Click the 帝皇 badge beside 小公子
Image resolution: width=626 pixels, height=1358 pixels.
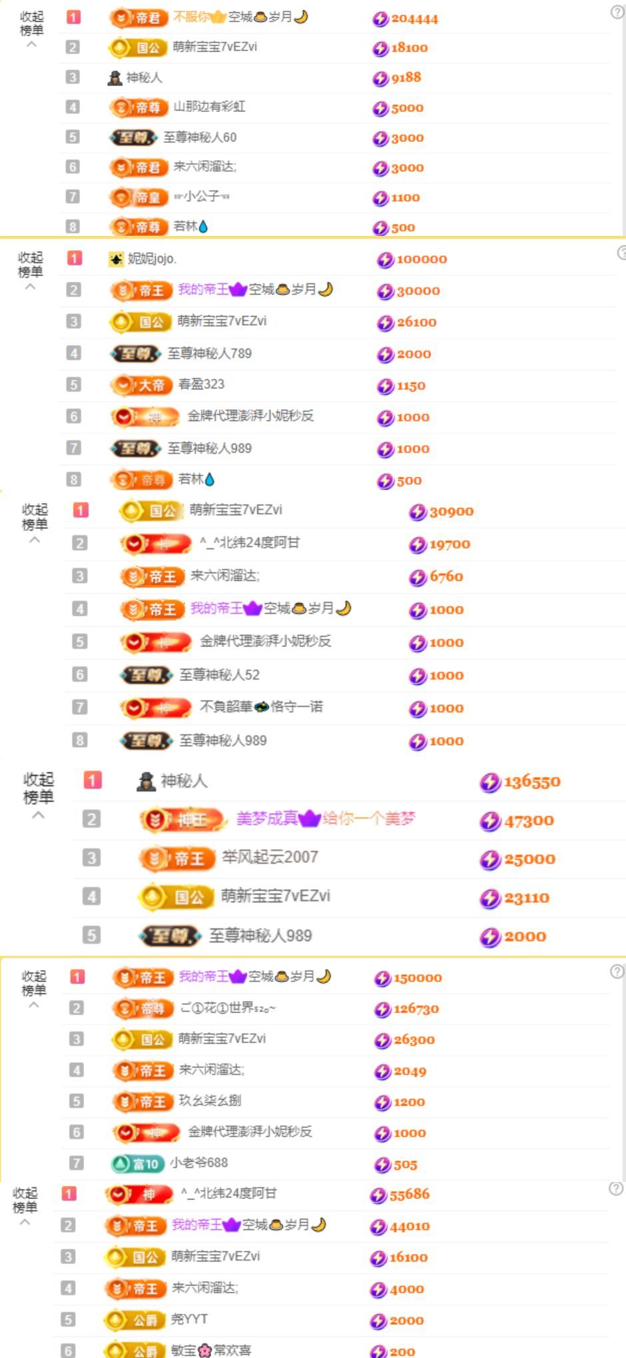coord(138,197)
